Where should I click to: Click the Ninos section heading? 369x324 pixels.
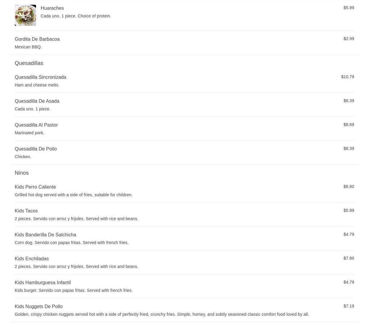pos(22,173)
